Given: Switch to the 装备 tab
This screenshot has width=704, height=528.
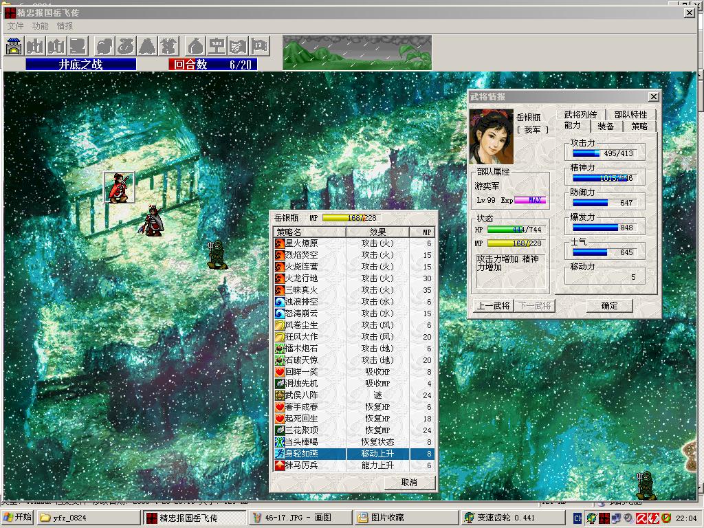Looking at the screenshot, I should point(606,126).
